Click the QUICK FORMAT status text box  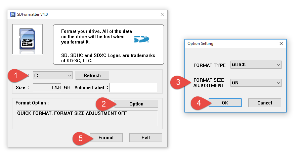pyautogui.click(x=87, y=118)
